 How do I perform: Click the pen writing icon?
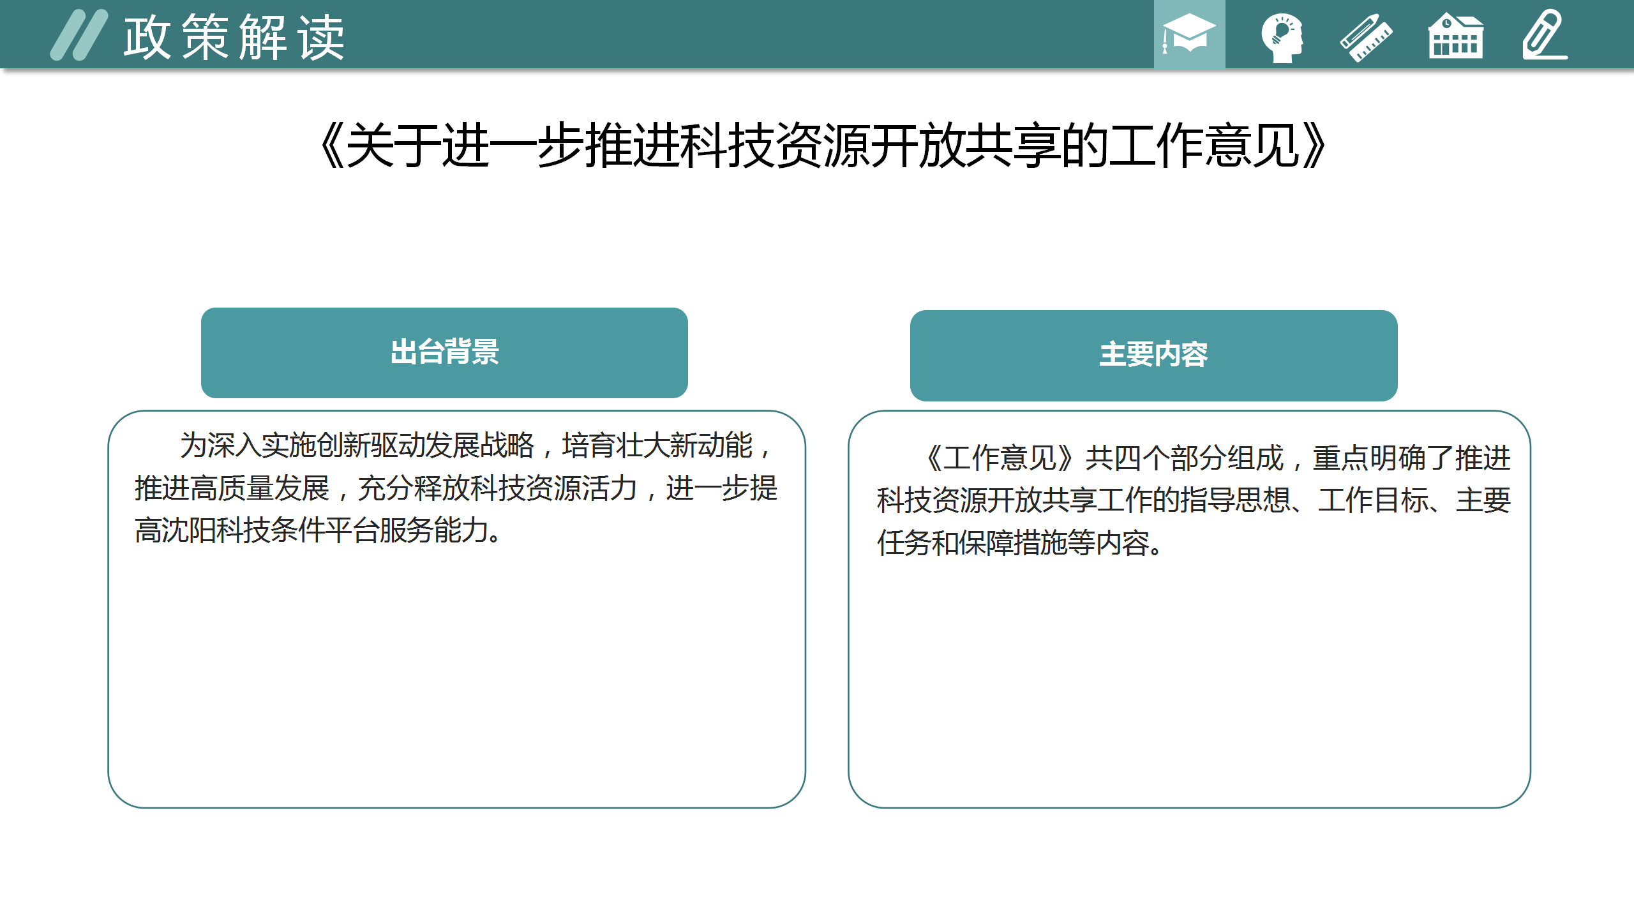pos(1545,36)
